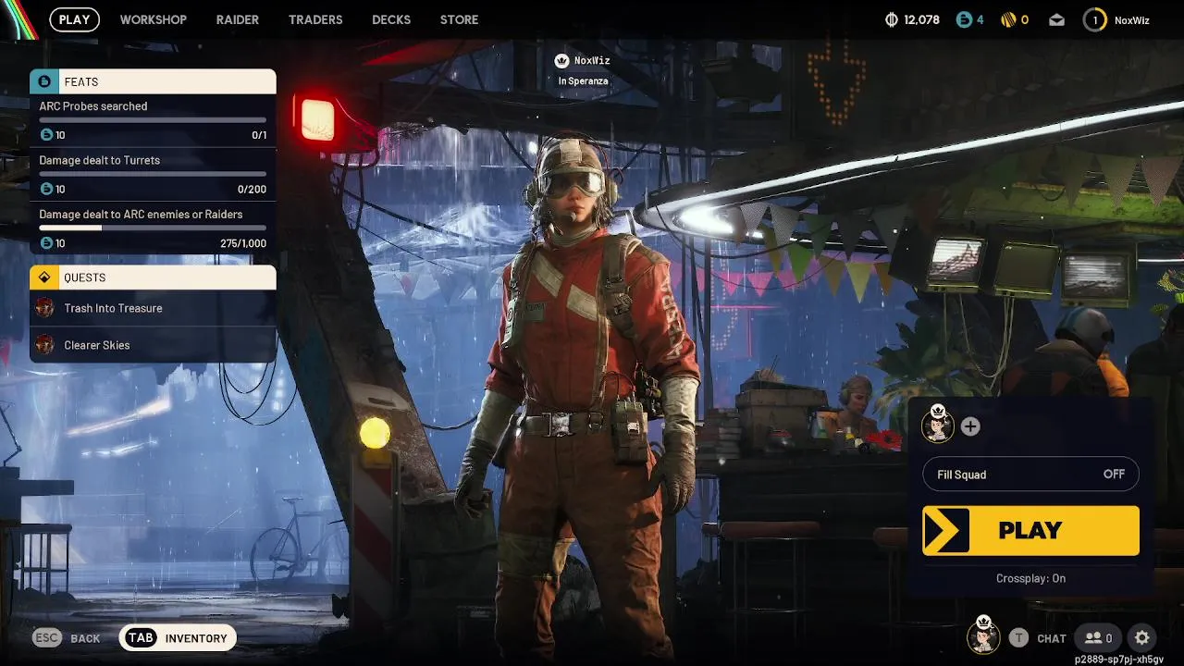
Task: Open the Clearer Skies quest
Action: [x=153, y=345]
